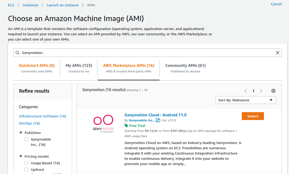The width and height of the screenshot is (289, 174).
Task: Open Genymobile external link icon
Action: 158,120
